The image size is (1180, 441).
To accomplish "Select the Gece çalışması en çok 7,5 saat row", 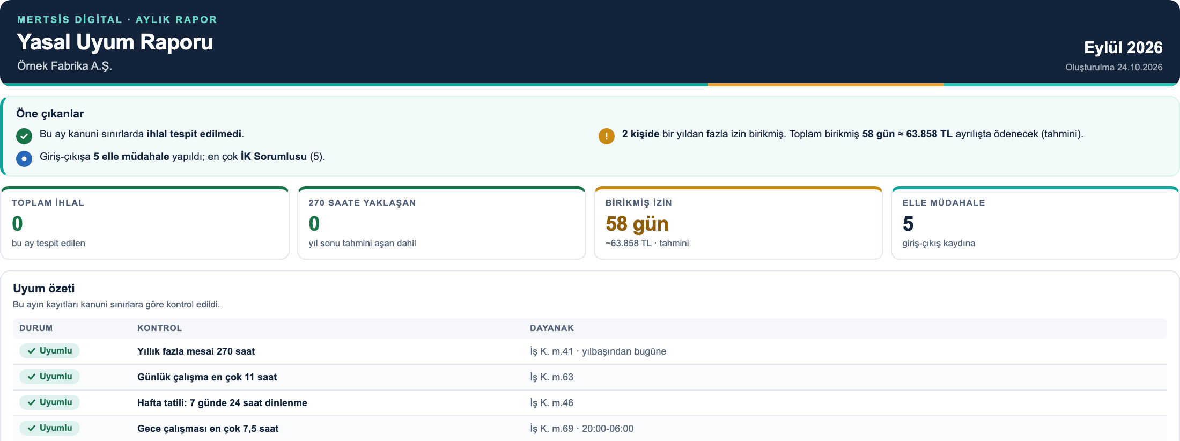I will click(x=590, y=429).
